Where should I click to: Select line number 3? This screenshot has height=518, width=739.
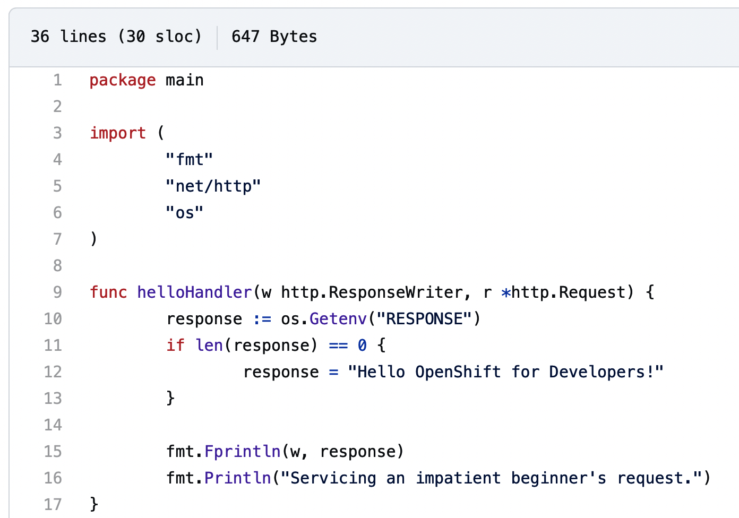57,133
